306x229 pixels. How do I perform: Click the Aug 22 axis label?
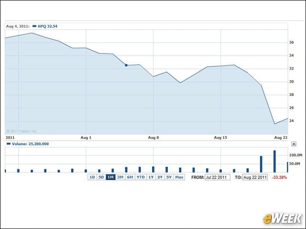click(x=281, y=137)
